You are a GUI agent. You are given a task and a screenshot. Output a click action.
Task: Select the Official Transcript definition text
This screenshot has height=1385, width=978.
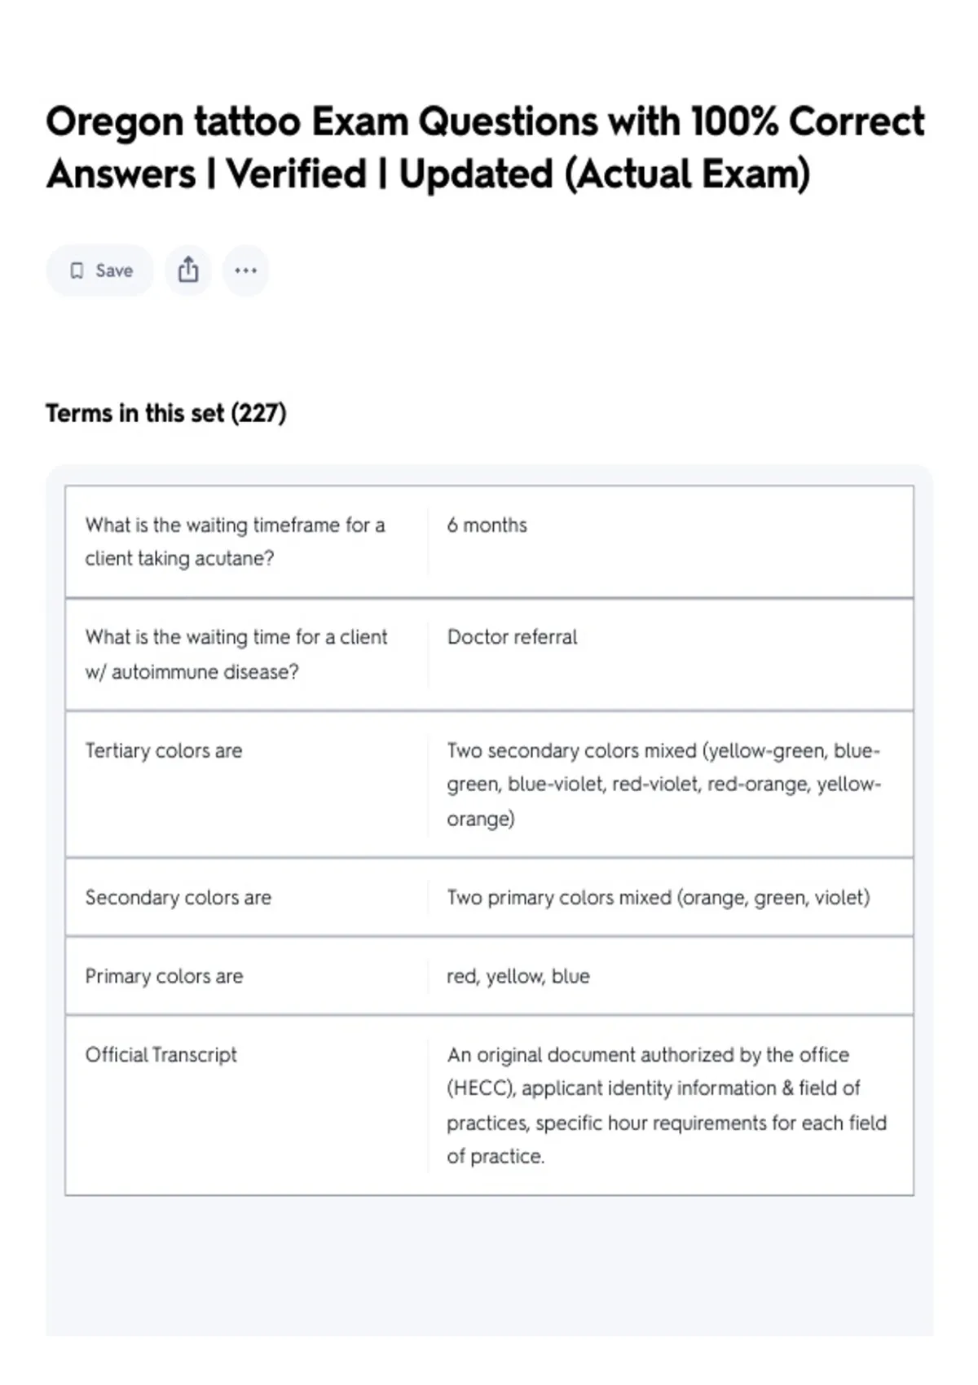point(667,1106)
